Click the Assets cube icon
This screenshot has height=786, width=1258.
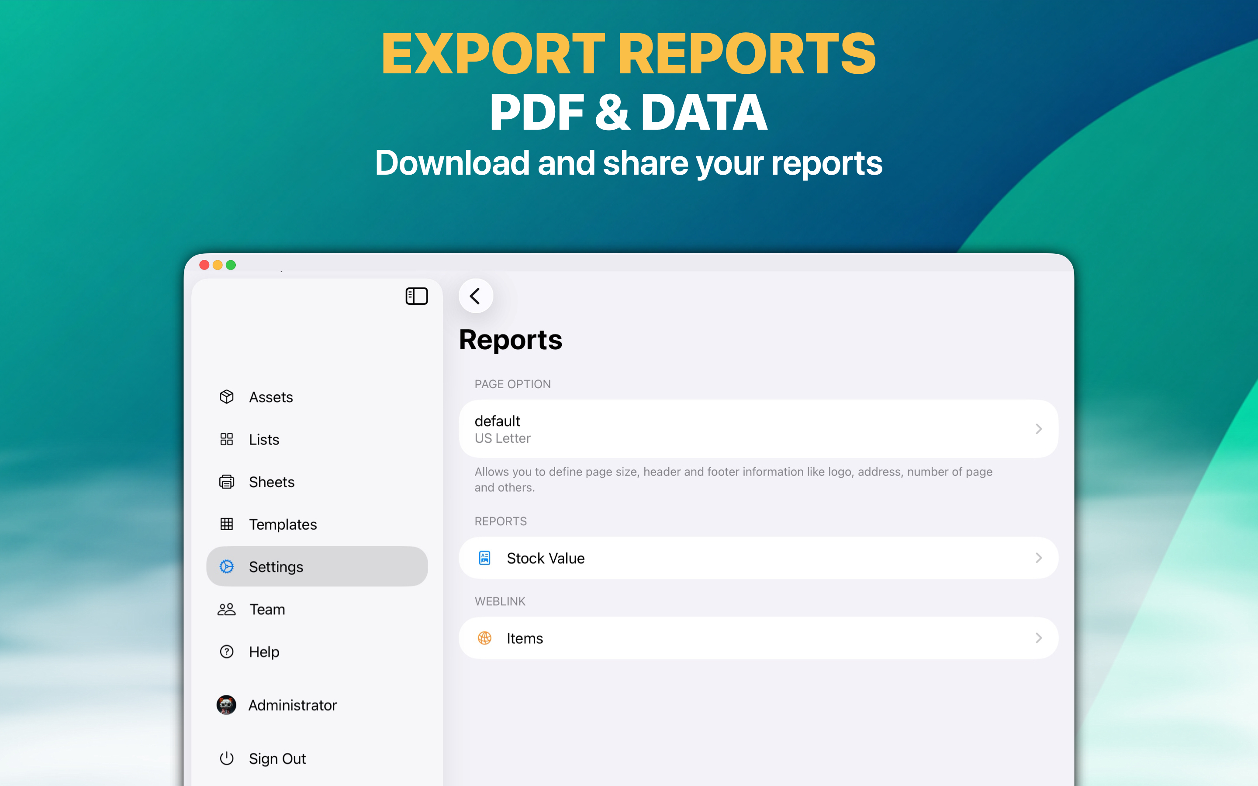click(227, 396)
